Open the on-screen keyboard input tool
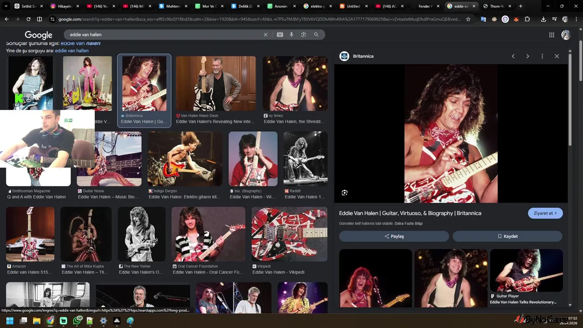 point(280,35)
